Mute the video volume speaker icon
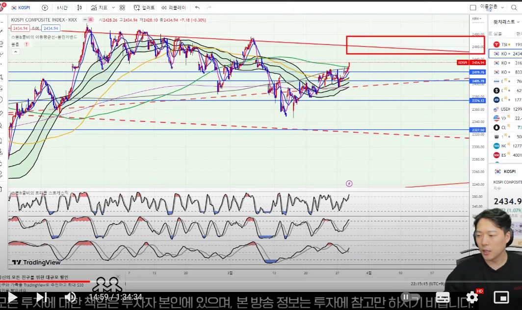Viewport: 522px width, 310px height. click(70, 297)
